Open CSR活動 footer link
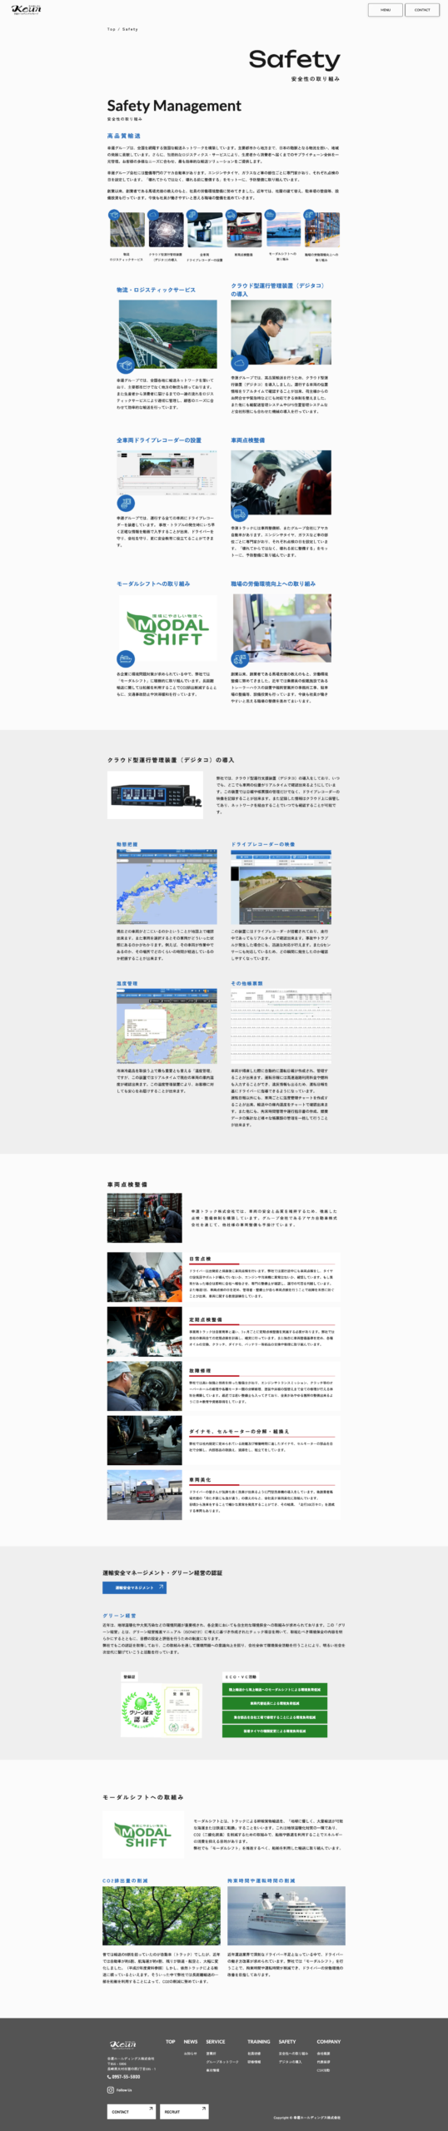The height and width of the screenshot is (2131, 448). (323, 2070)
